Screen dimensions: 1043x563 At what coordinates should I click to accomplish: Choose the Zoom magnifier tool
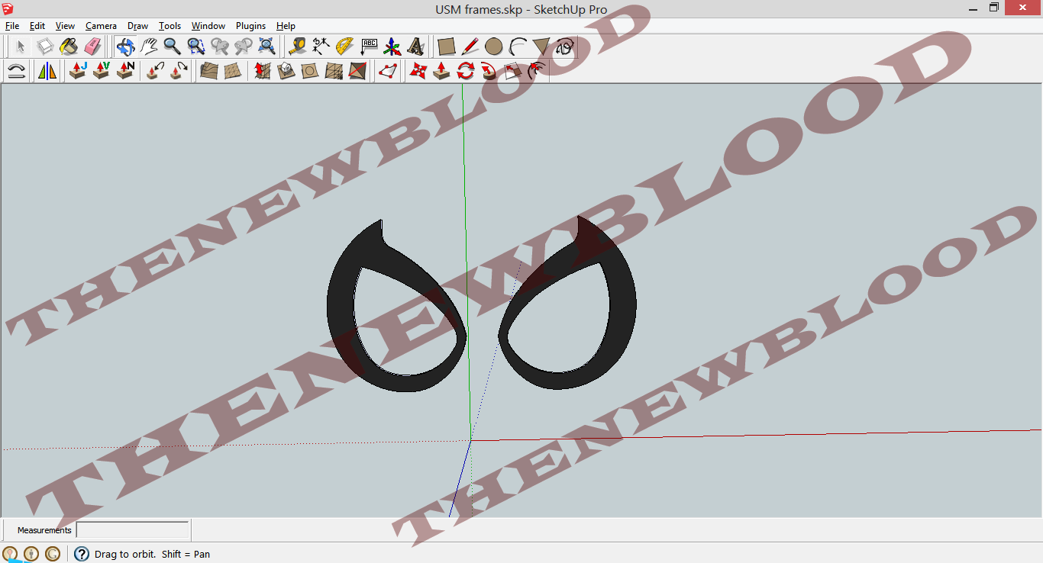(173, 47)
